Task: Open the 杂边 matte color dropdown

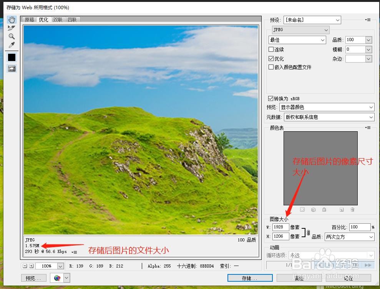Action: point(358,59)
